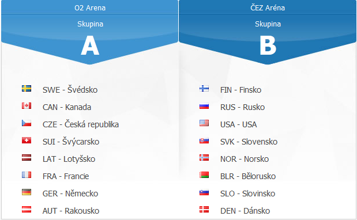This screenshot has height=220, width=357.
Task: Click the Denmark flag icon
Action: (x=204, y=209)
